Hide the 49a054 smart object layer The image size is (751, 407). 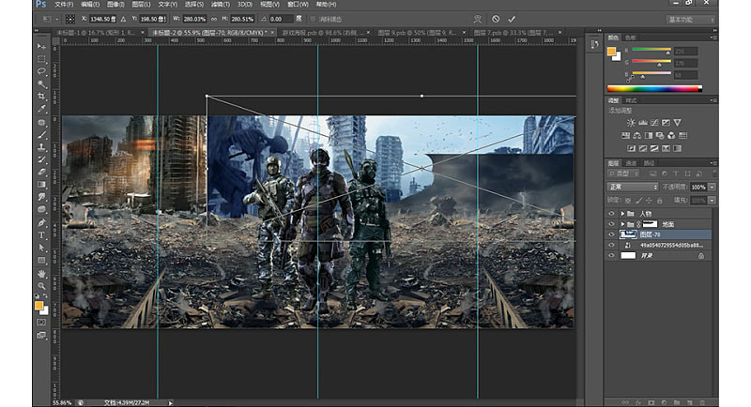611,246
